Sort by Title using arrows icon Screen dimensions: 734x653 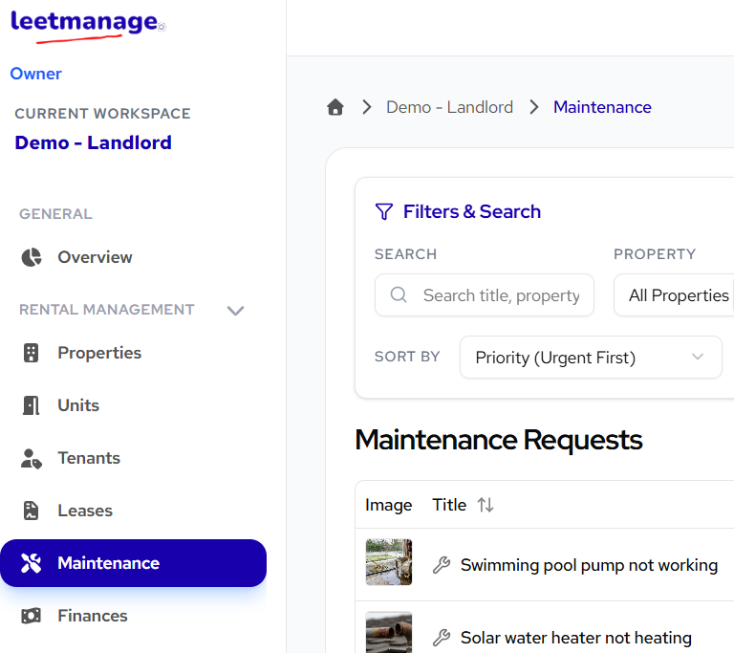coord(486,505)
